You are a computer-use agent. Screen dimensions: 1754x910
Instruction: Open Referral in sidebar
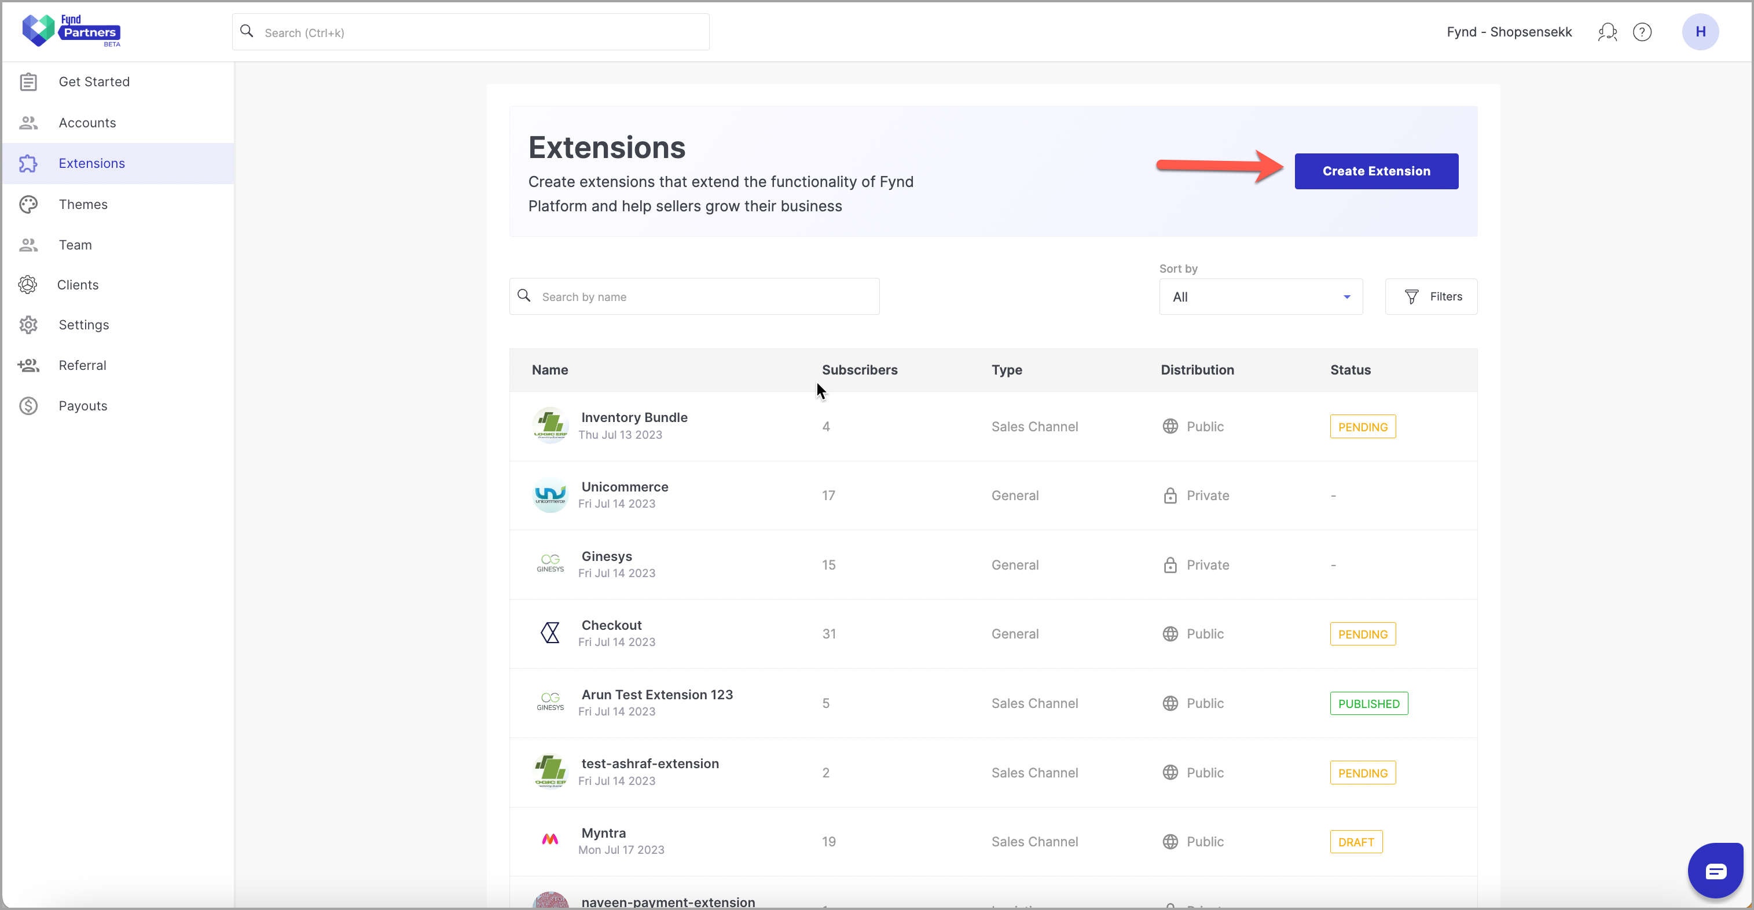(x=119, y=365)
